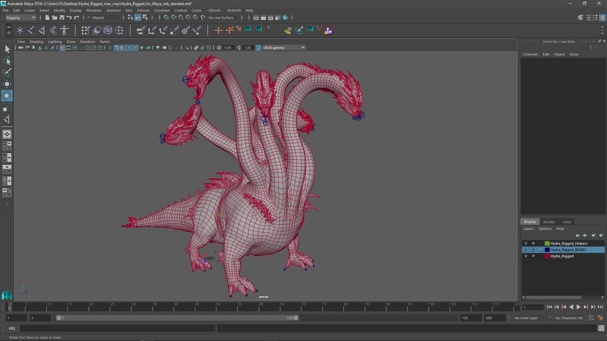Undo the last action
This screenshot has height=341, width=607.
pos(69,18)
